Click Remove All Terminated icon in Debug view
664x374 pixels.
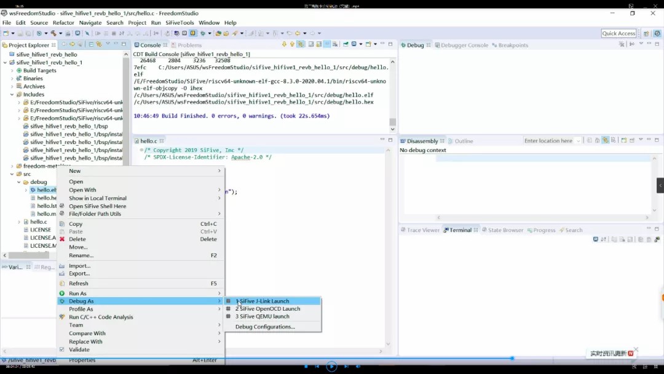coord(622,44)
